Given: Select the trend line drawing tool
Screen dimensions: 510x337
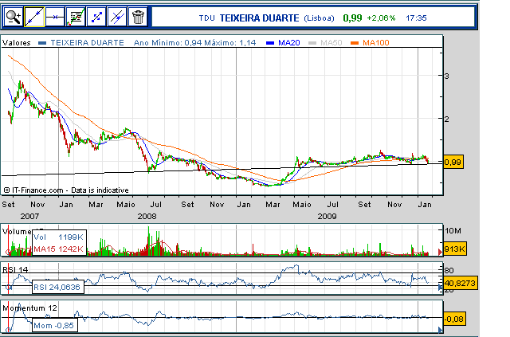Looking at the screenshot, I should 34,16.
